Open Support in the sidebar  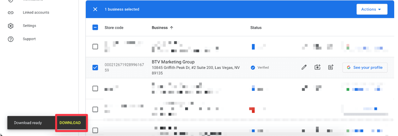(x=29, y=39)
